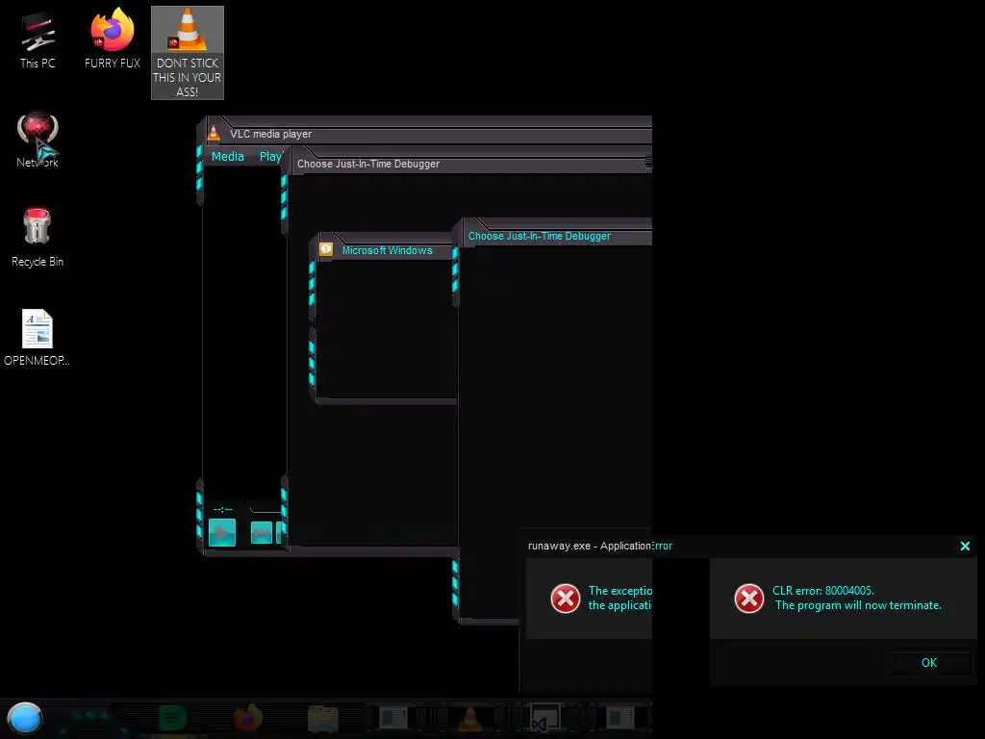
Task: Launch the FURRY FUX Firefox shortcut
Action: 113,38
